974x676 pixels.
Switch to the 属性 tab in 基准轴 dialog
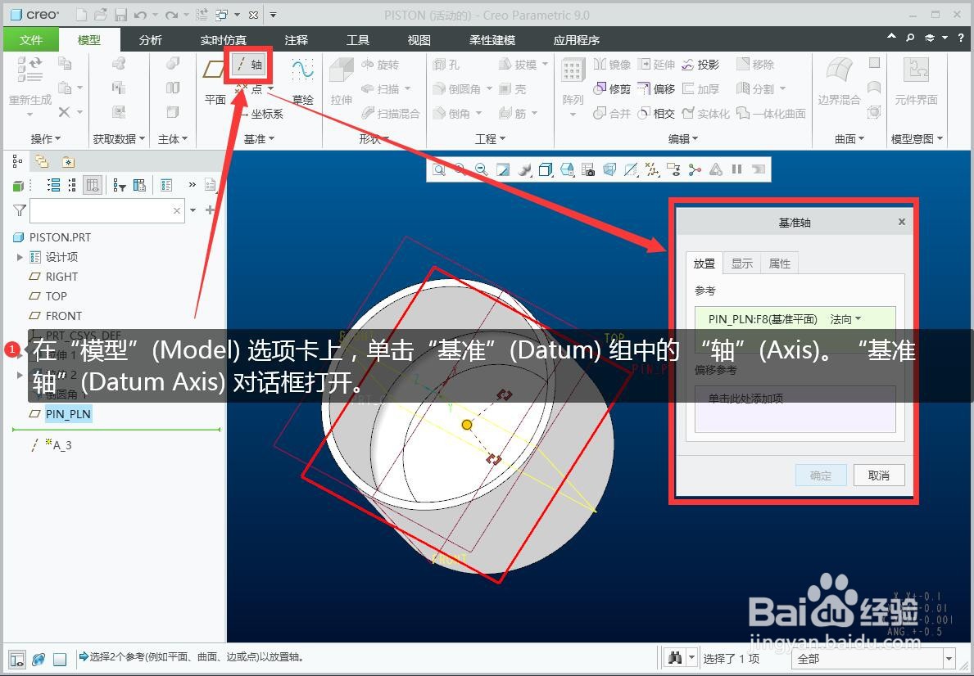pos(780,264)
